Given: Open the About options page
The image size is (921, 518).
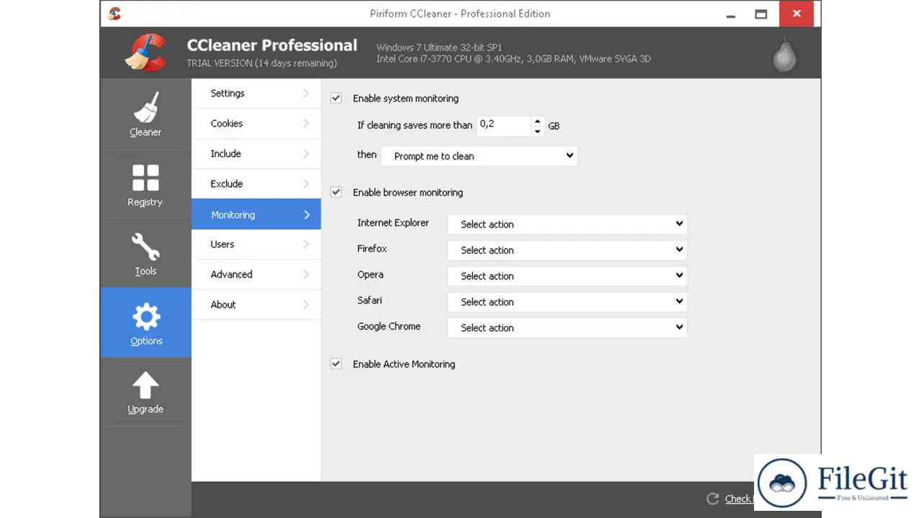Looking at the screenshot, I should (256, 305).
